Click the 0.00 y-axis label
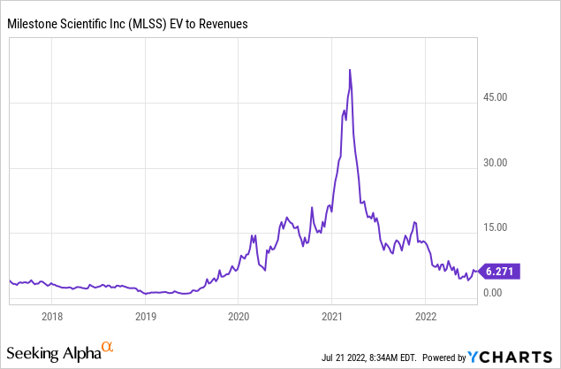Image resolution: width=561 pixels, height=369 pixels. coord(493,293)
